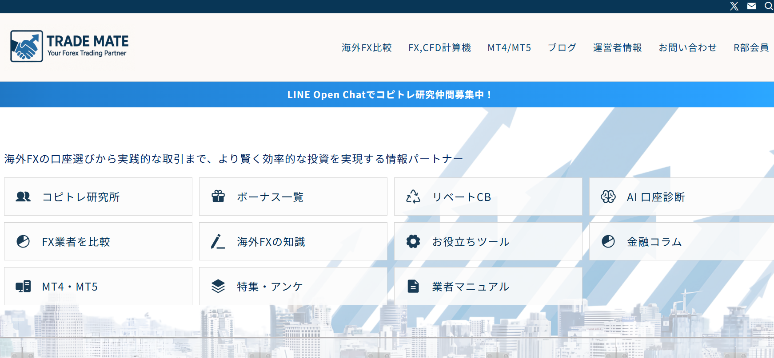The width and height of the screenshot is (774, 358).
Task: Click the mail envelope icon
Action: (x=751, y=6)
